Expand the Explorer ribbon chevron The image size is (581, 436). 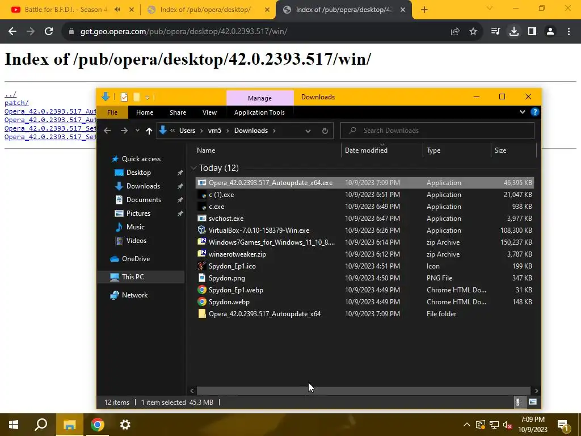click(523, 112)
